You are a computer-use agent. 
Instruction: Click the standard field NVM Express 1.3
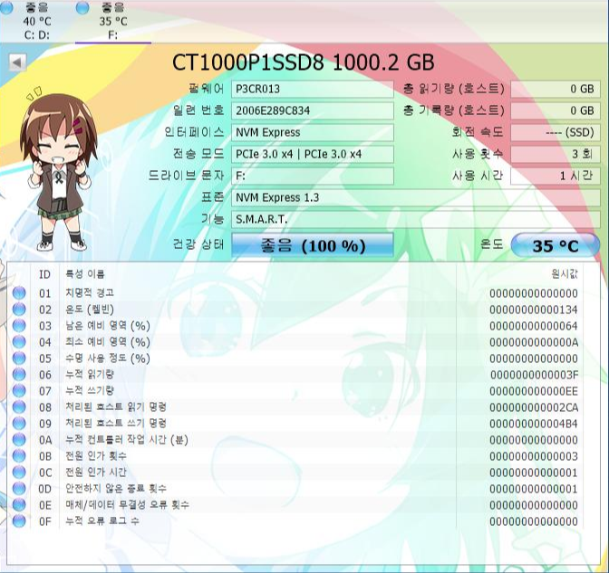[416, 197]
